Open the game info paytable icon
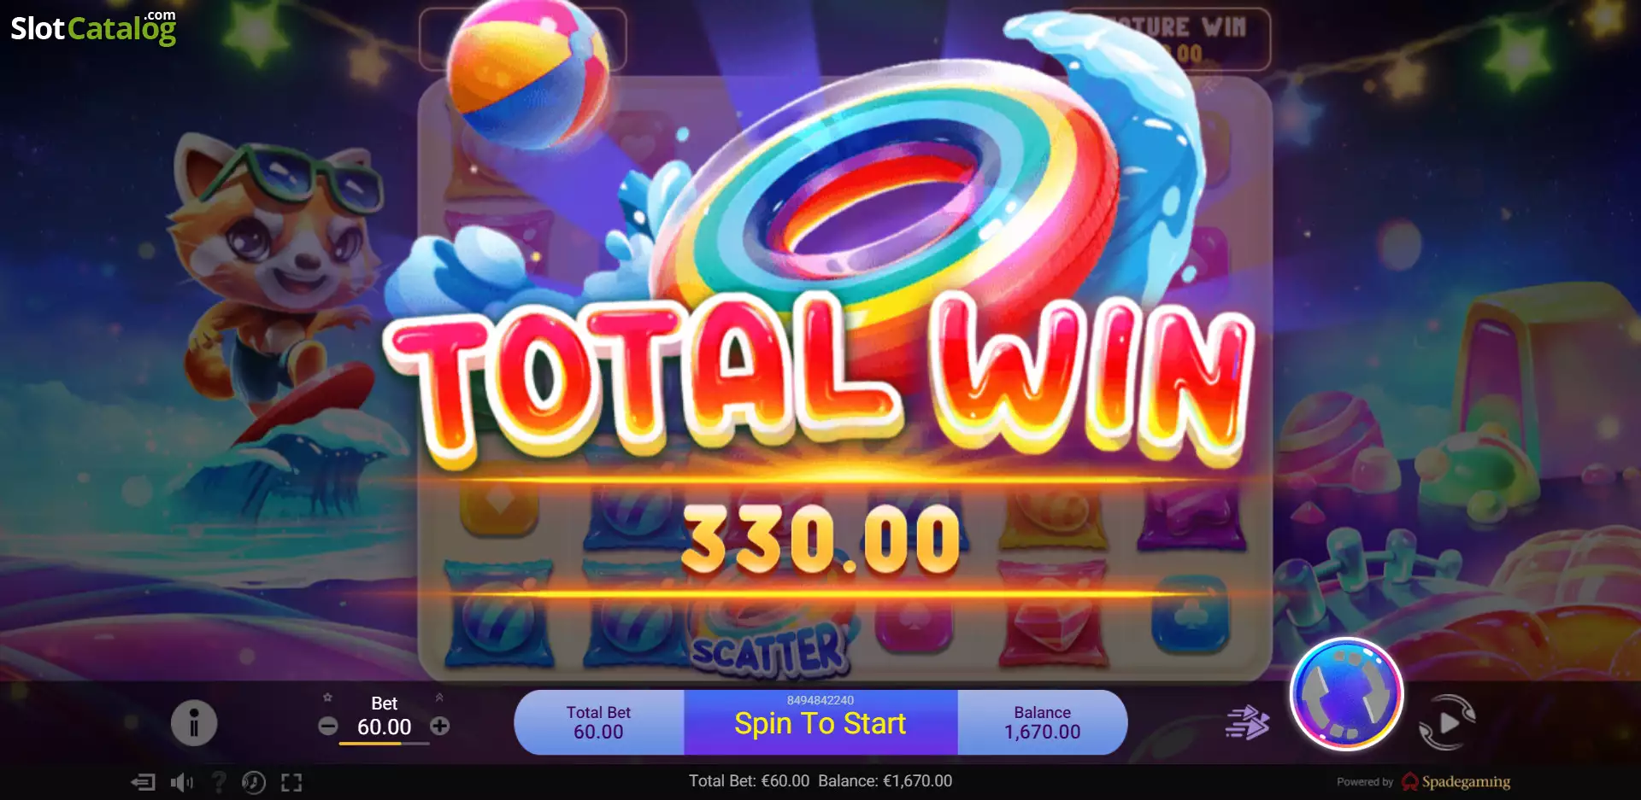 point(194,723)
